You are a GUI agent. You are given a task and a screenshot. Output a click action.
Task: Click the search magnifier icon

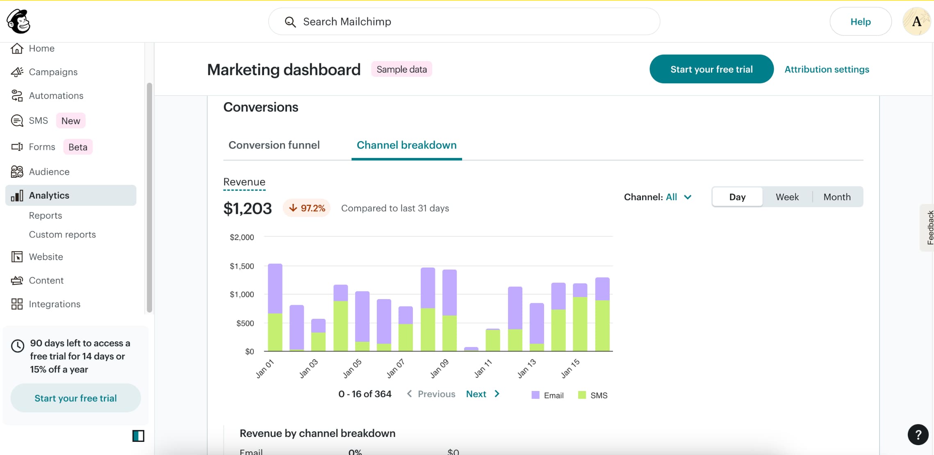(290, 22)
